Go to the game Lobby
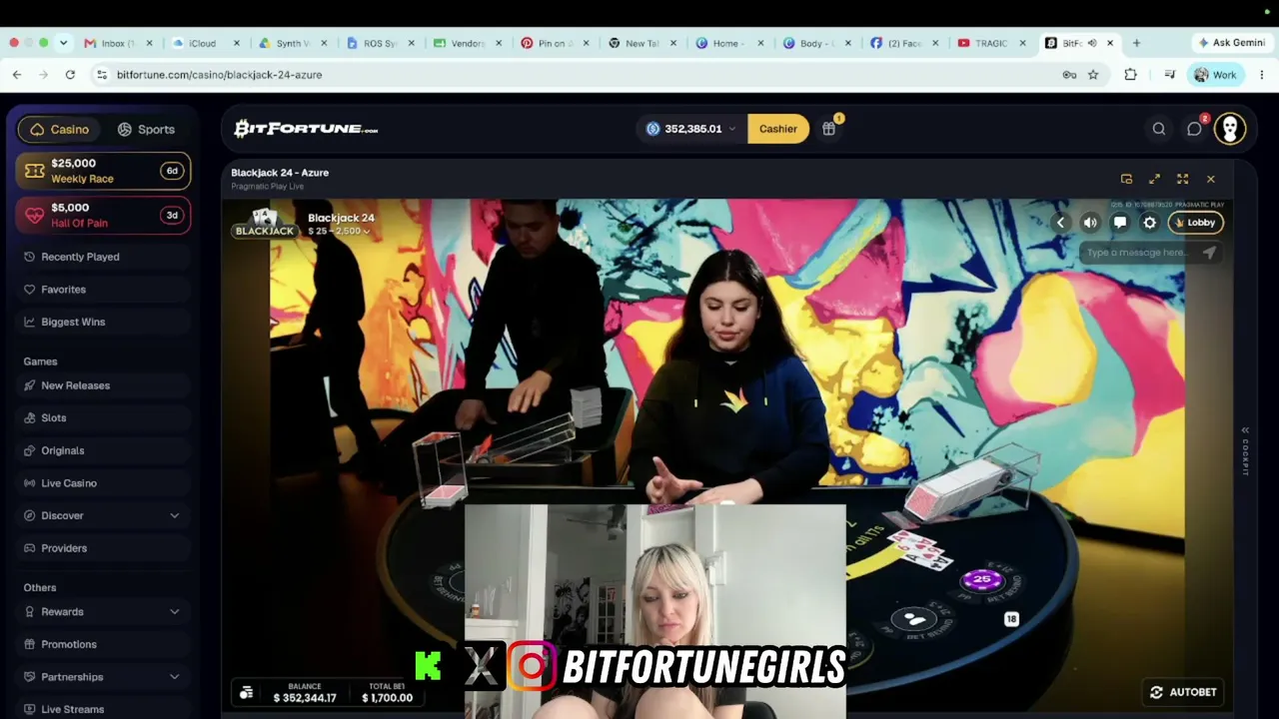Viewport: 1279px width, 719px height. click(1195, 223)
